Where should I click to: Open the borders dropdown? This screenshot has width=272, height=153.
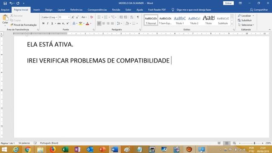click(137, 23)
